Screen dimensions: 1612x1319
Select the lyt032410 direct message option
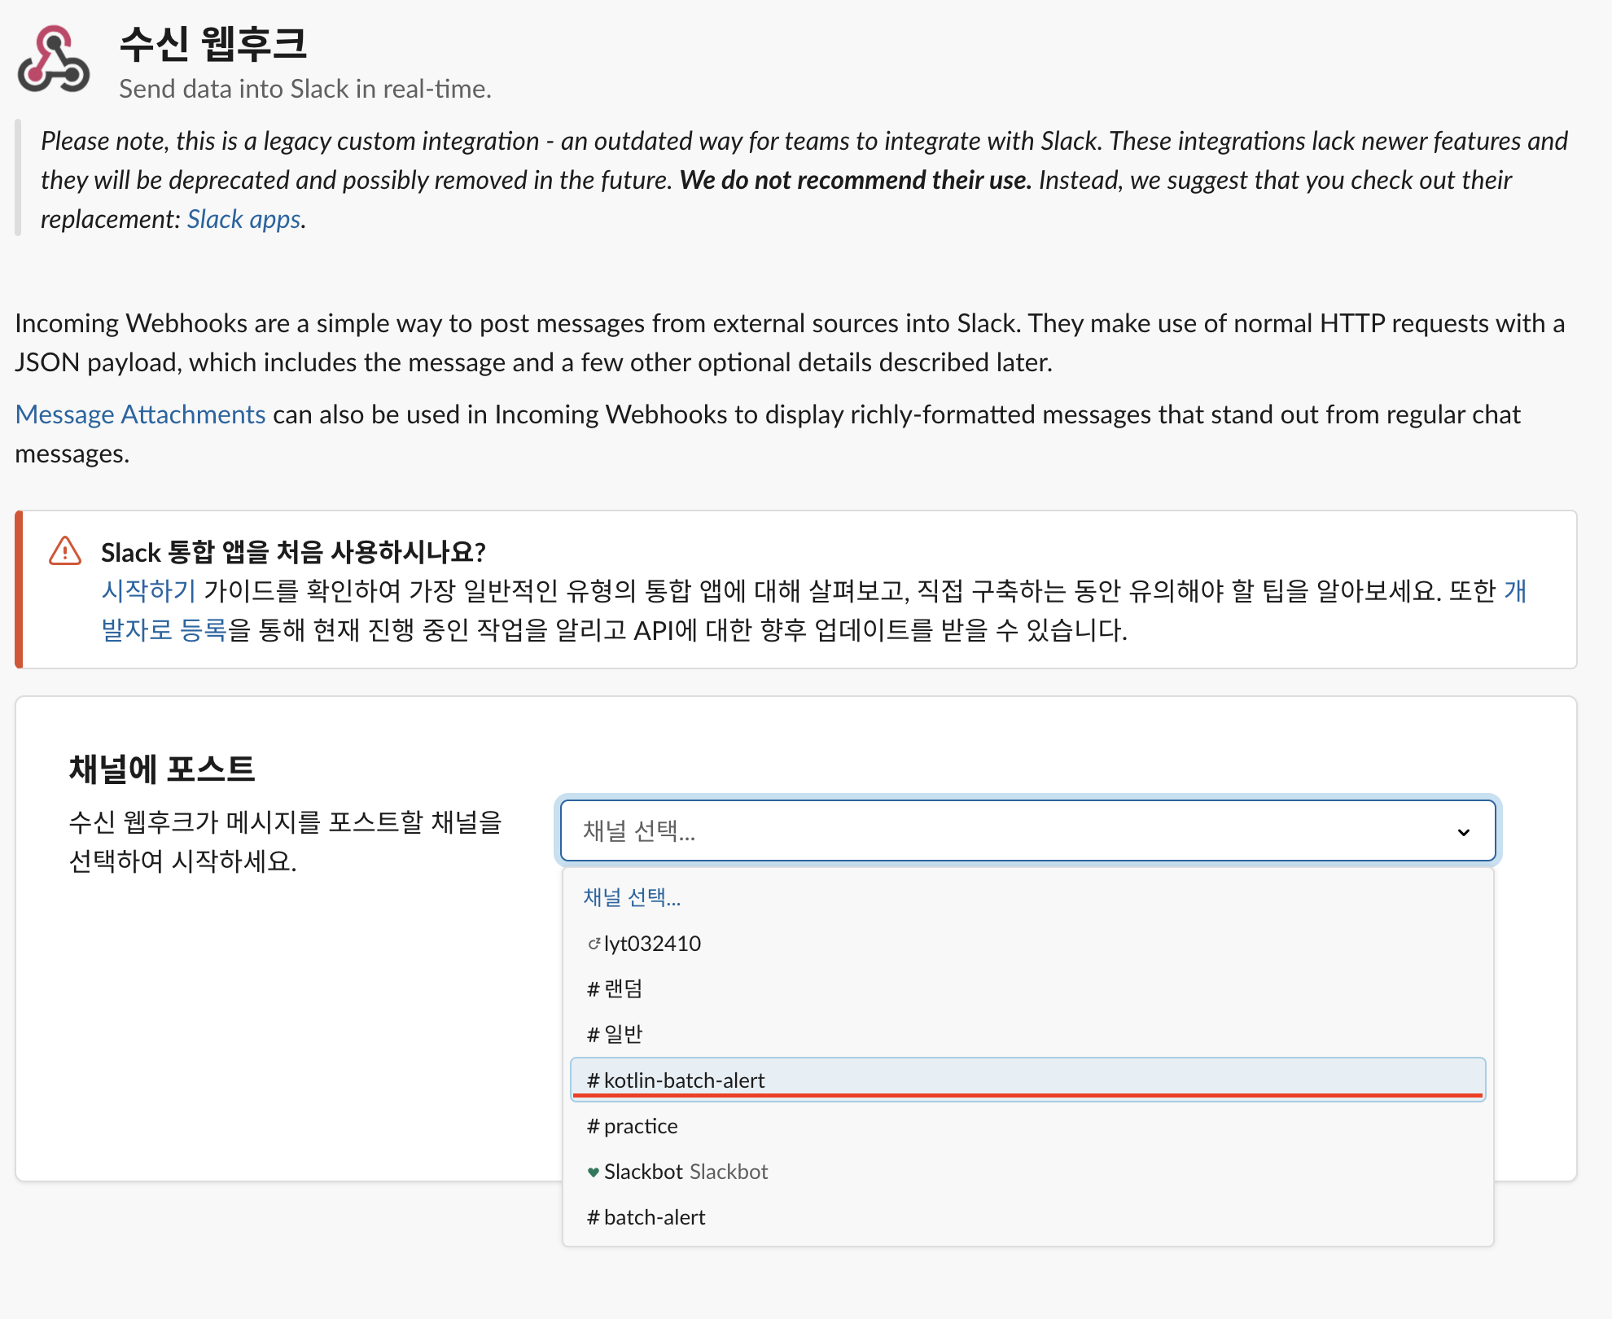pos(652,944)
